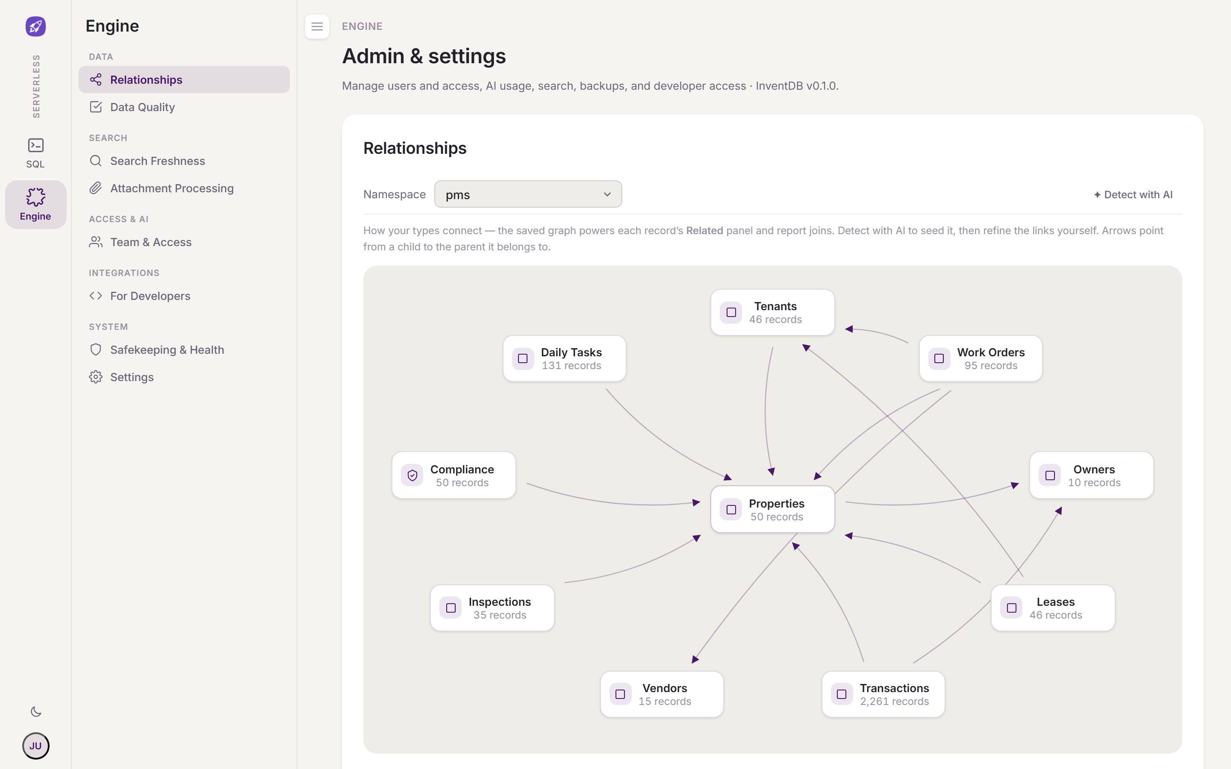Click the Data Quality check icon
This screenshot has width=1231, height=769.
tap(96, 107)
